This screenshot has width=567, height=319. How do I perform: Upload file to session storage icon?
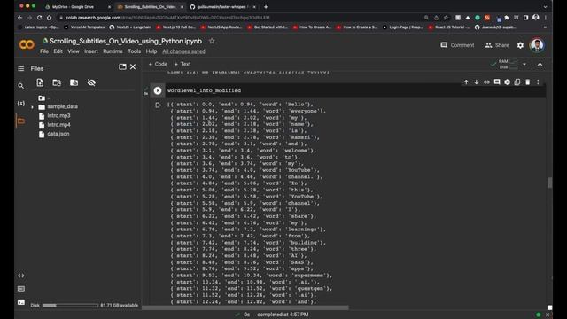tap(40, 82)
